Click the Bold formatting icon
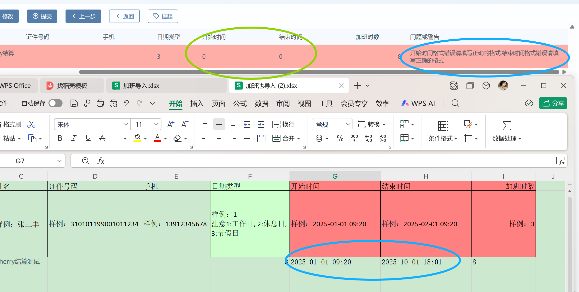This screenshot has height=292, width=579. (60, 138)
